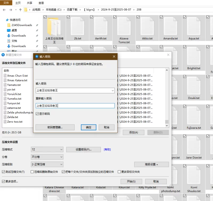The height and width of the screenshot is (201, 213).
Task: Select the Brighid.txt file icon
Action: (194, 56)
